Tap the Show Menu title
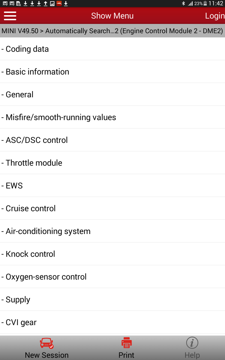This screenshot has width=225, height=360. [112, 16]
